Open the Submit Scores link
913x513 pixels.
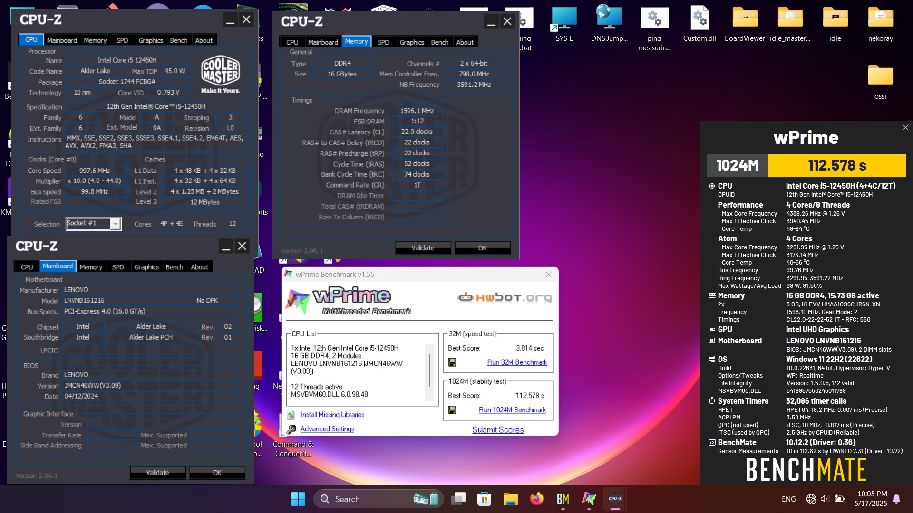[498, 430]
